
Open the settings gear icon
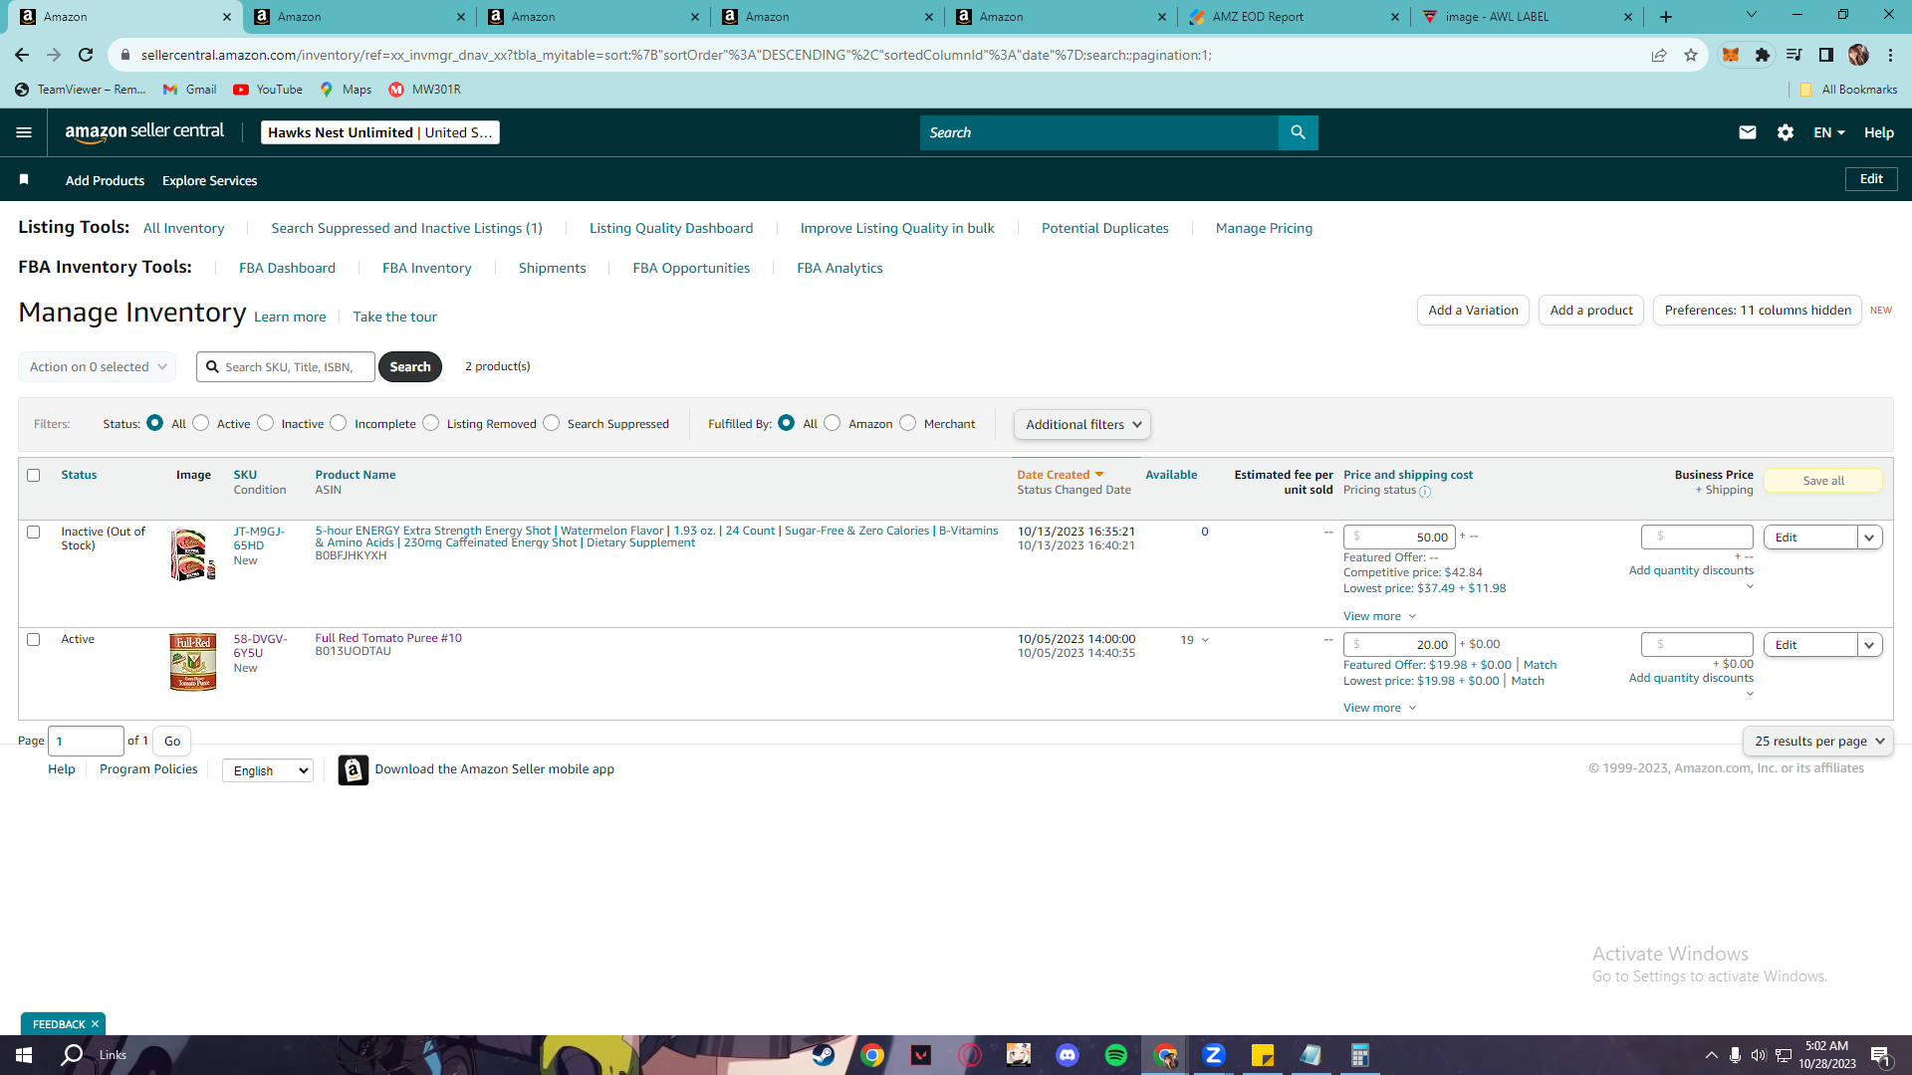[1786, 132]
